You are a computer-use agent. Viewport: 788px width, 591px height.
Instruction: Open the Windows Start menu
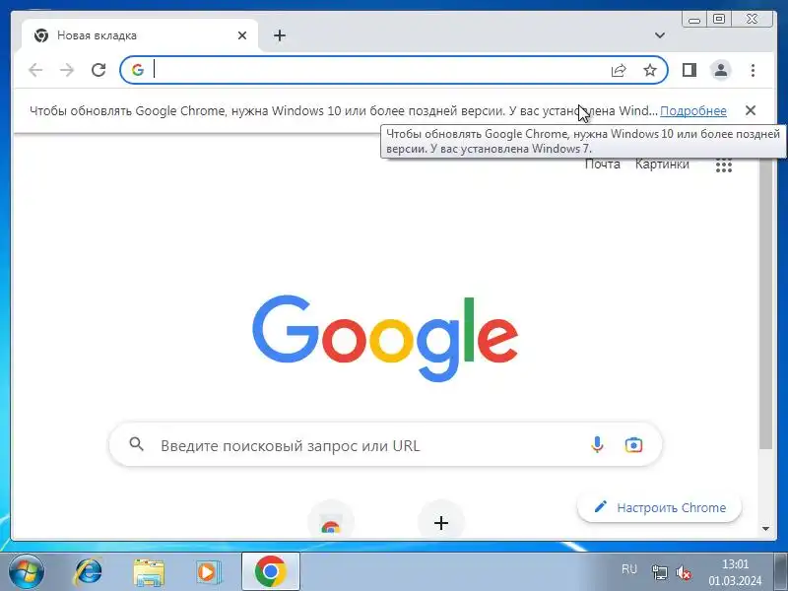27,571
